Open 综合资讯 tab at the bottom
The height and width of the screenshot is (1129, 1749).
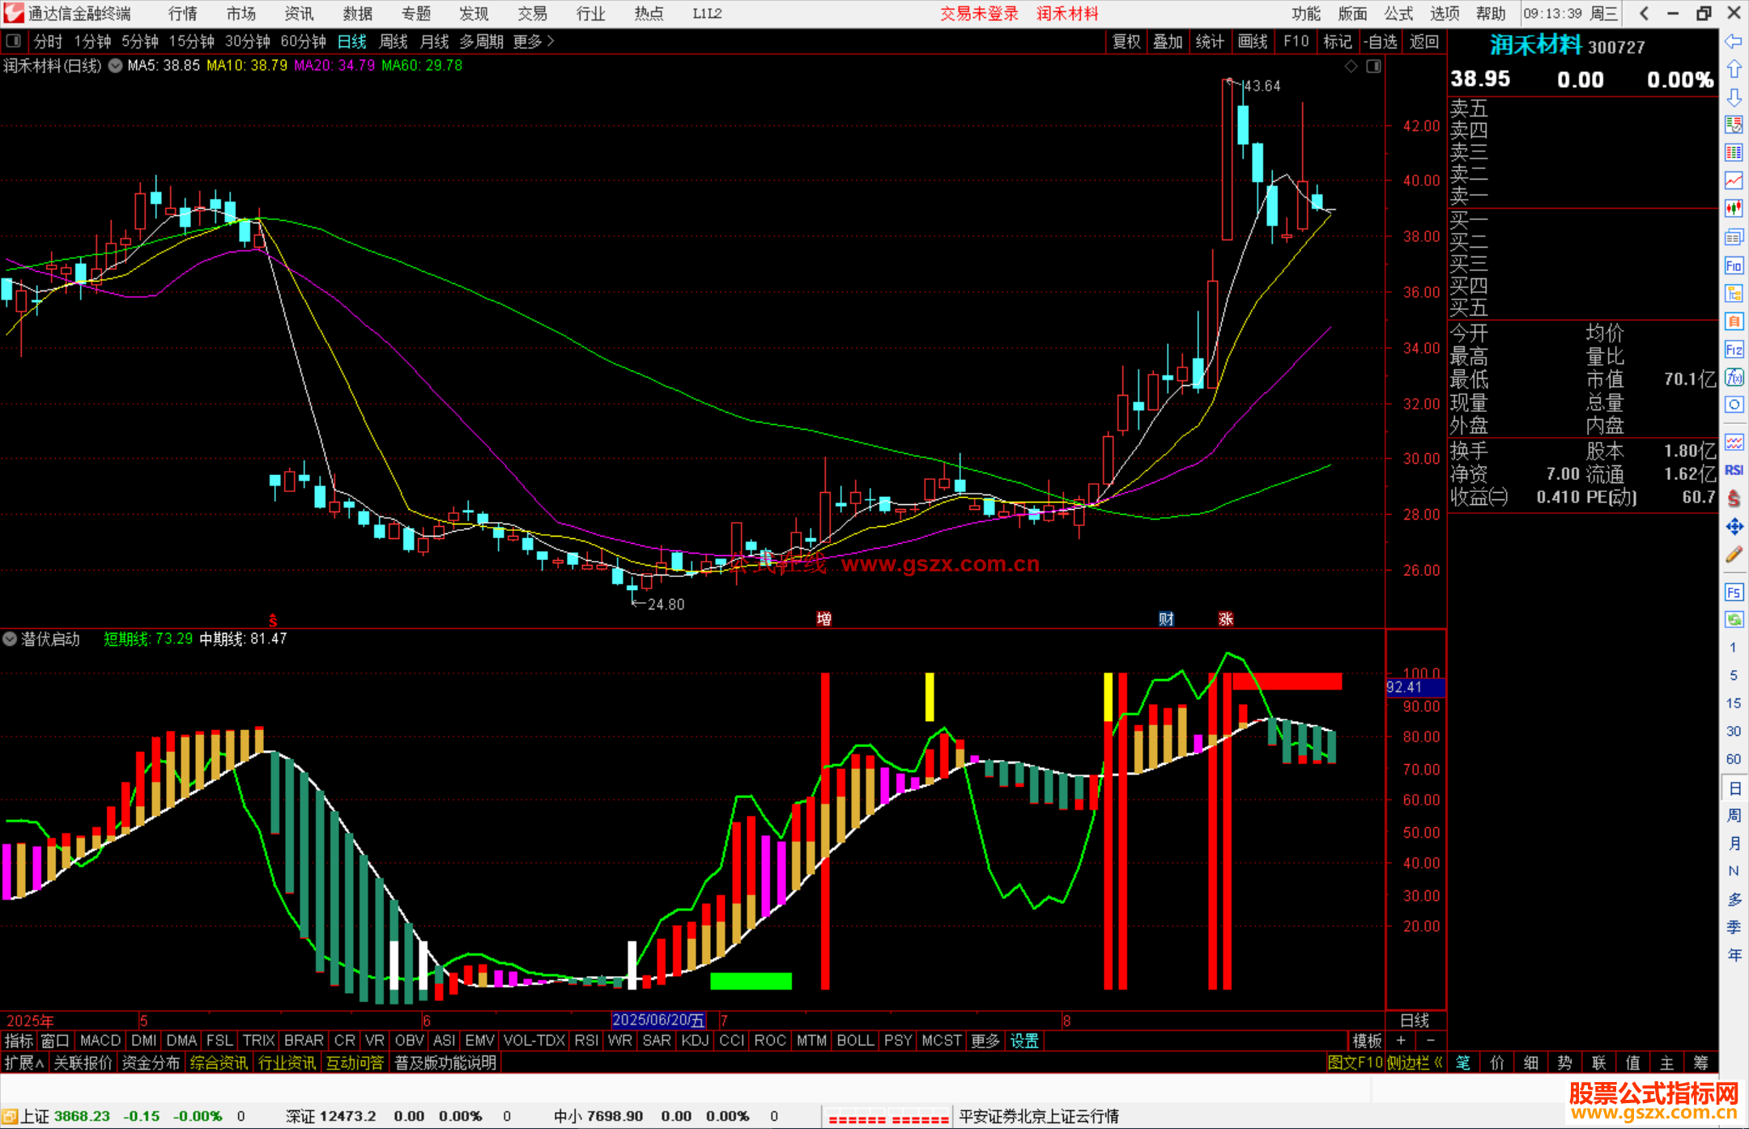(219, 1063)
